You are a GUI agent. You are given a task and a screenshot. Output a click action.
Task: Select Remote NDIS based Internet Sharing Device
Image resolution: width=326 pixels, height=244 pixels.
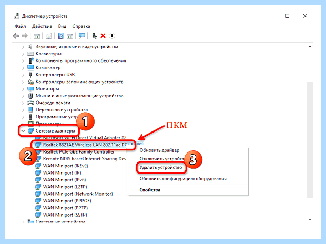pos(85,159)
